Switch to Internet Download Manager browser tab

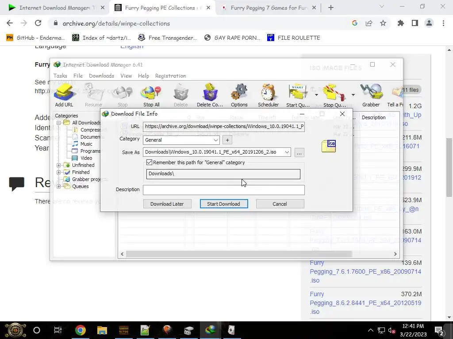(x=55, y=8)
